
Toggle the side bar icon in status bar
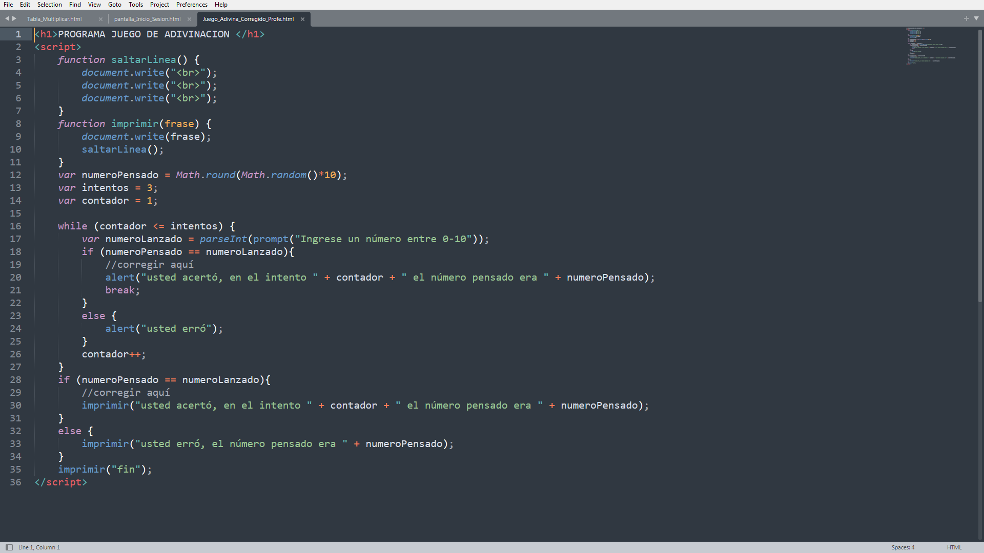coord(9,547)
